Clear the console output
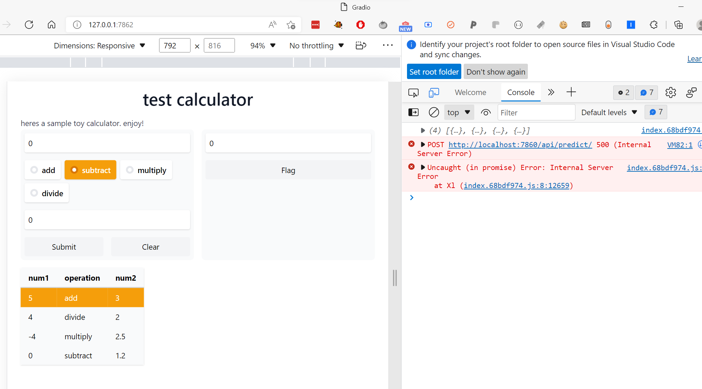Screen dimensions: 702x389 click(434, 112)
